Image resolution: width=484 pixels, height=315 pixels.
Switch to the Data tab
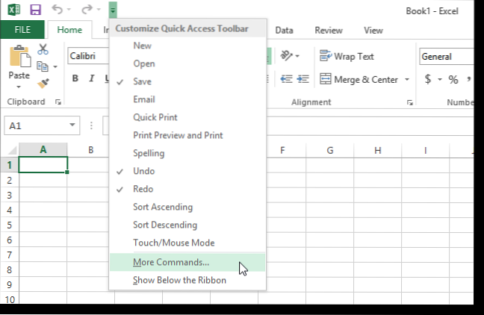click(284, 31)
